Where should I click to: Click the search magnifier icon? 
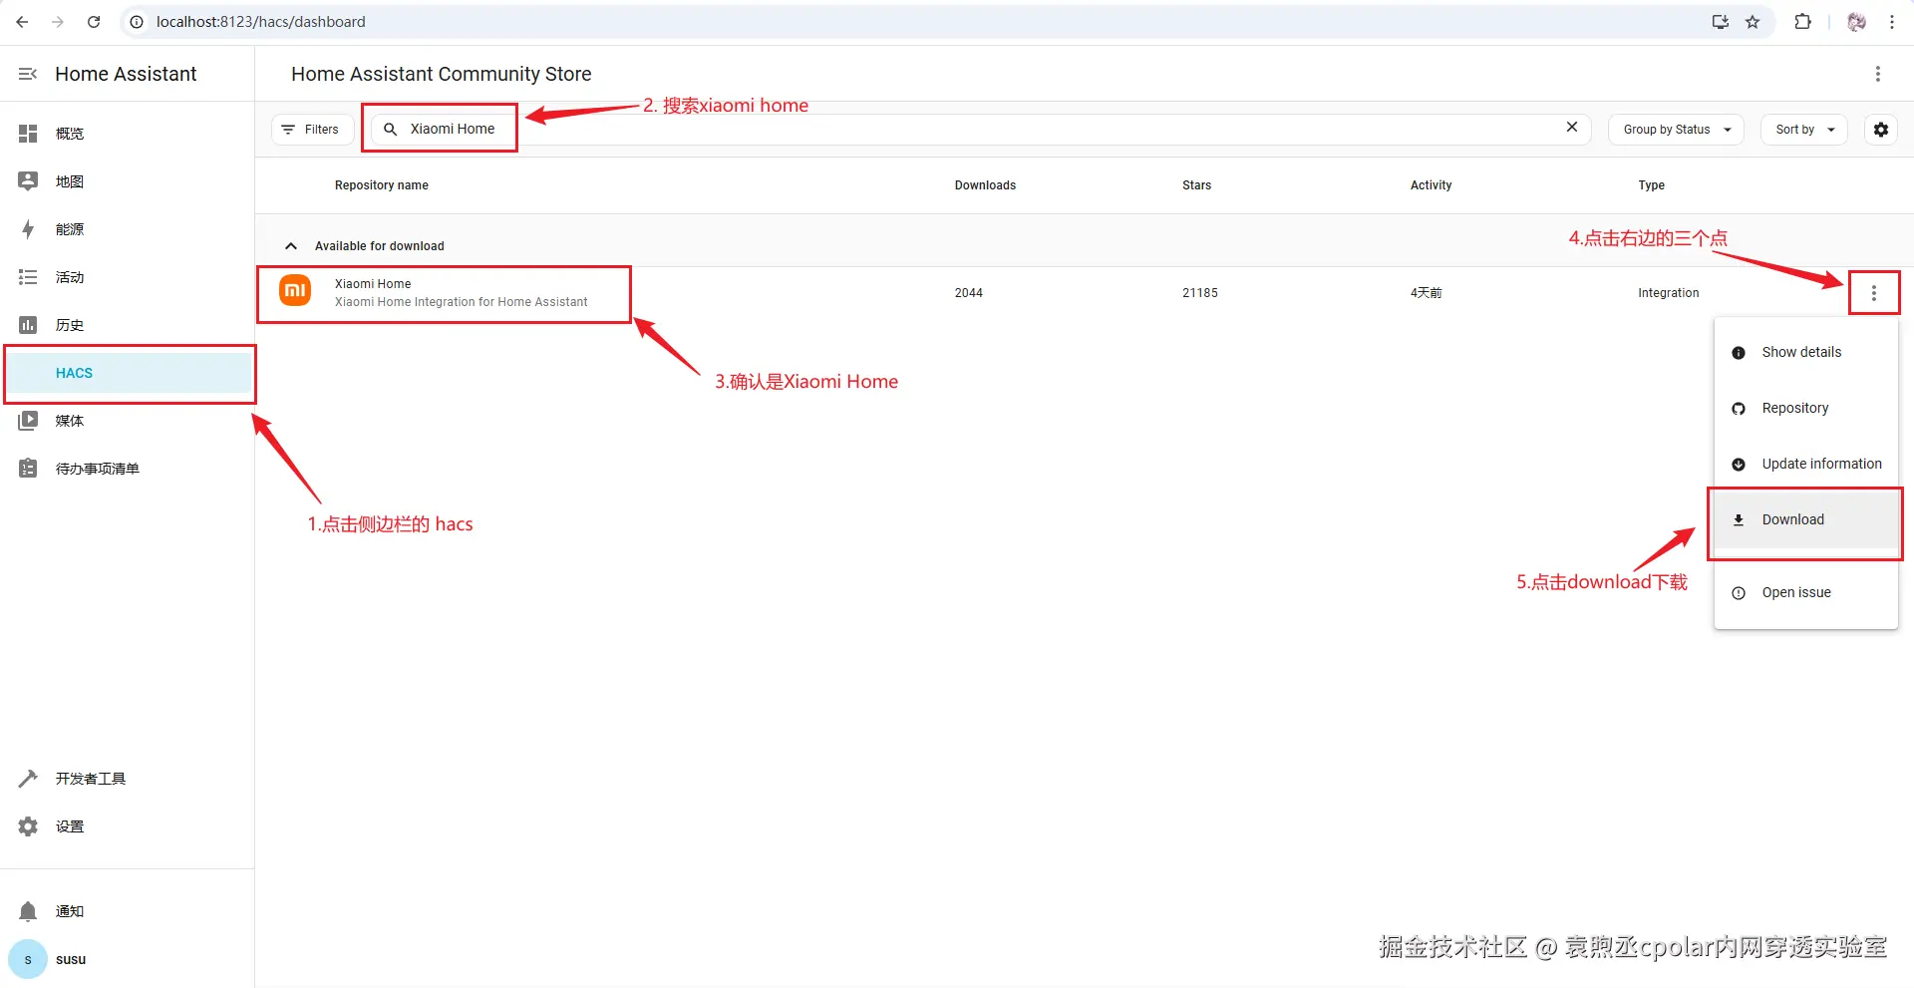coord(391,130)
